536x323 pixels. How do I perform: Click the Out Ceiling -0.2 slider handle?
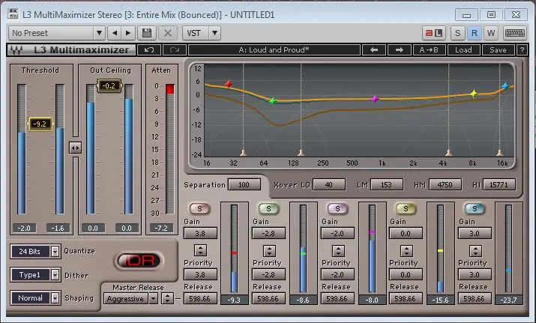click(x=109, y=85)
